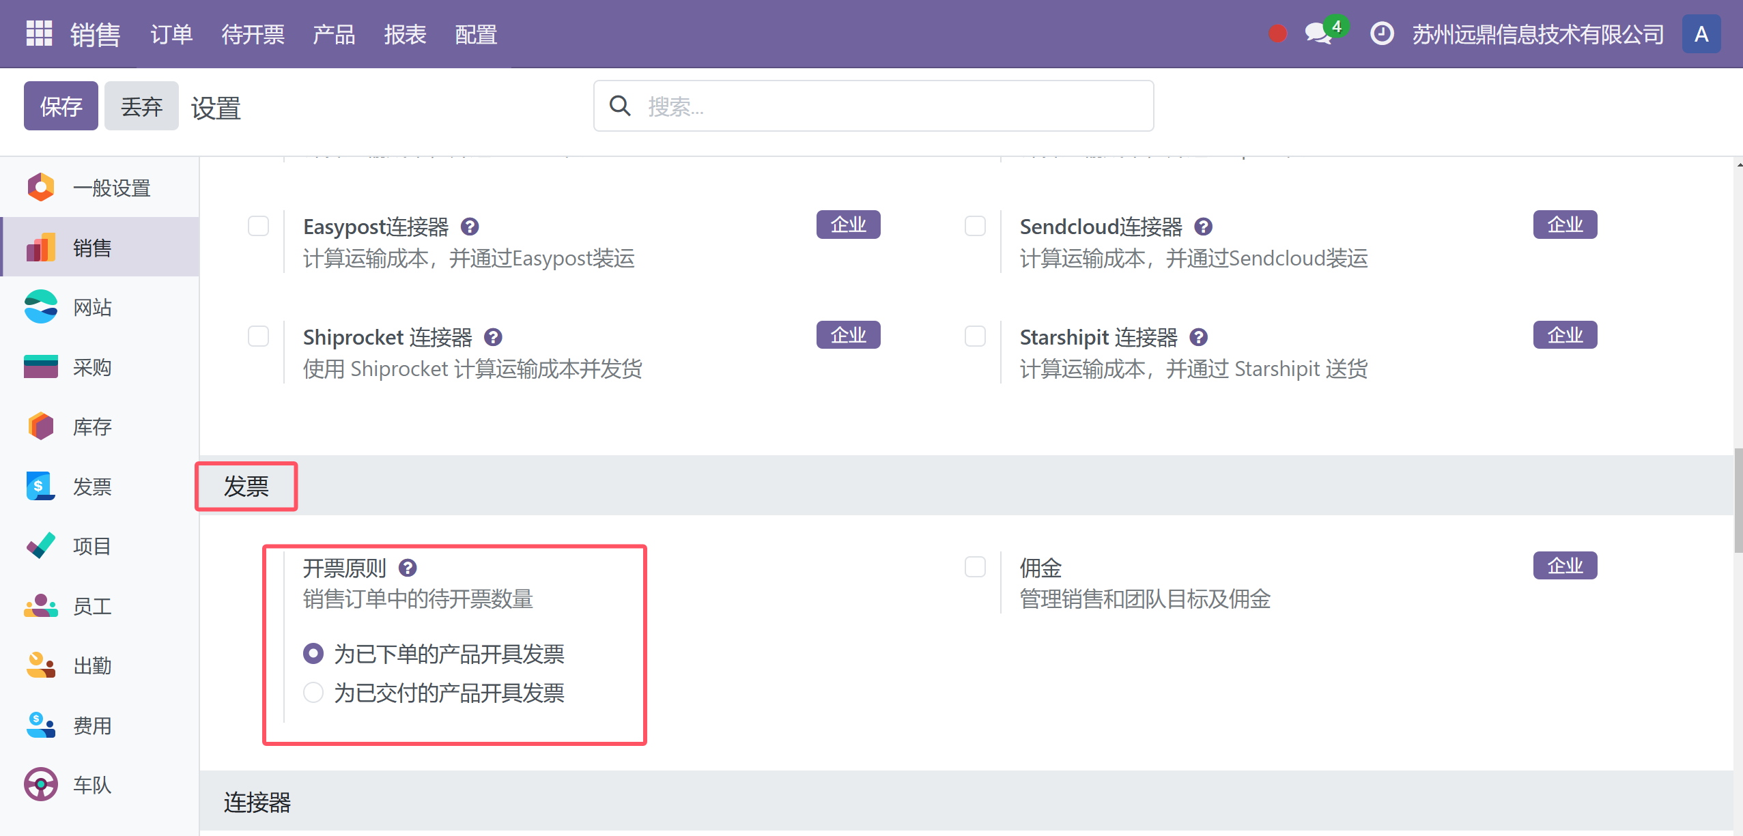Click the 保存 button

click(61, 106)
